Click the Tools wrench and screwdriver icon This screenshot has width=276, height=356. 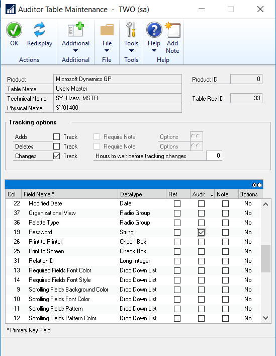click(131, 30)
